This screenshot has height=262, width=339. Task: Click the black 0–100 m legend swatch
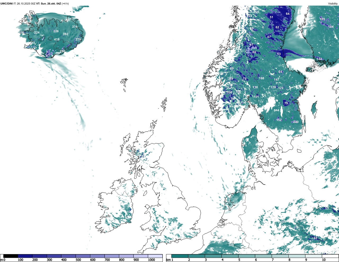[11, 256]
